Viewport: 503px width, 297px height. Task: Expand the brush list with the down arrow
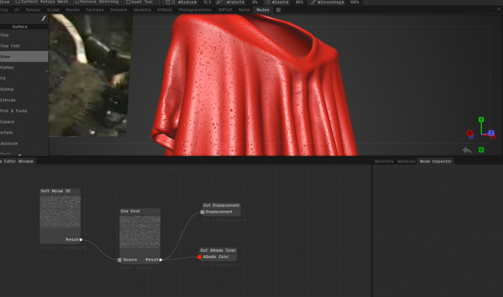pos(20,154)
